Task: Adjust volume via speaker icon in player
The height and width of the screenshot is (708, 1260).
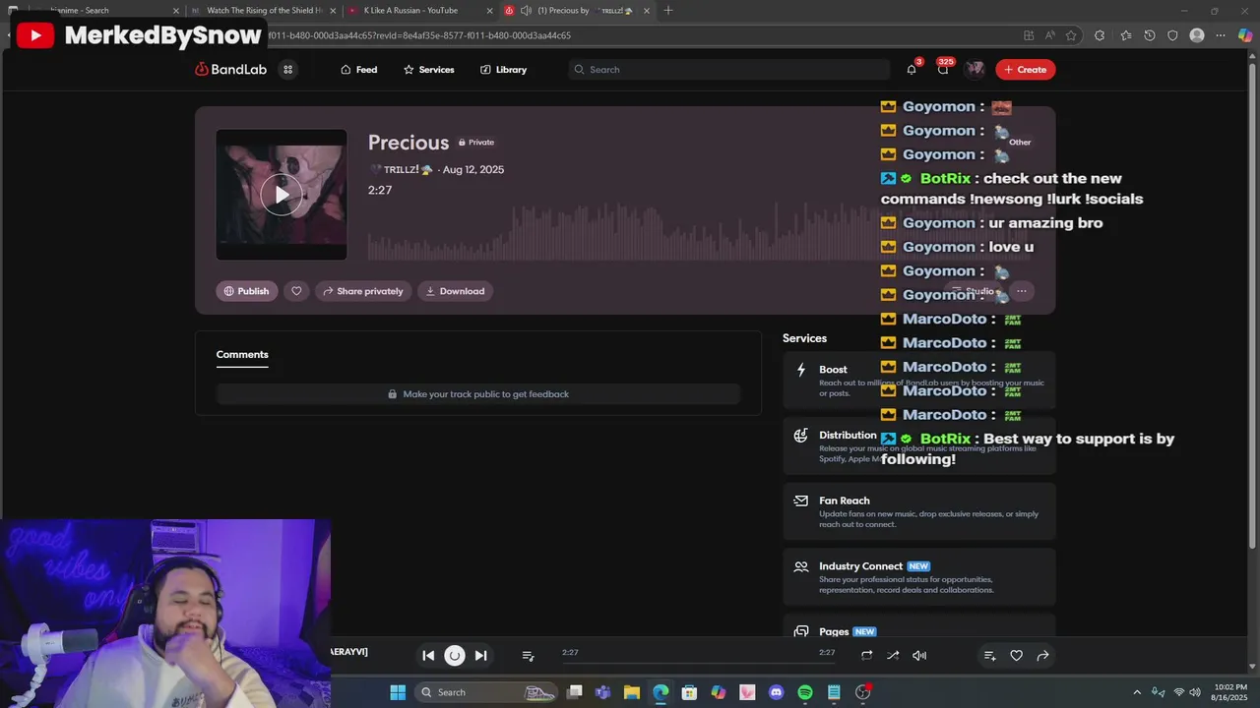Action: coord(919,656)
